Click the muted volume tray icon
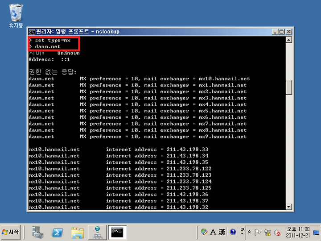Screen dimensions: 321x241 (277, 233)
